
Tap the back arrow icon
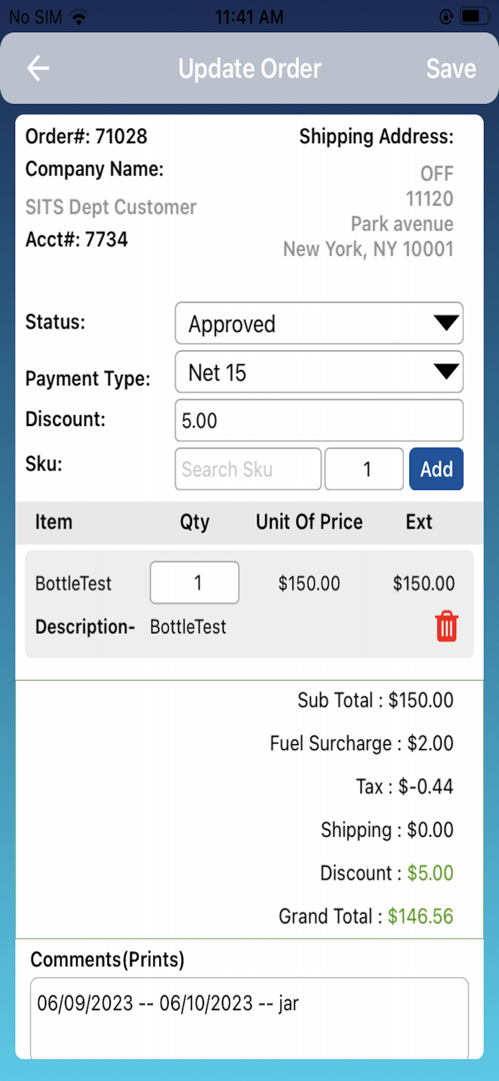click(x=38, y=69)
